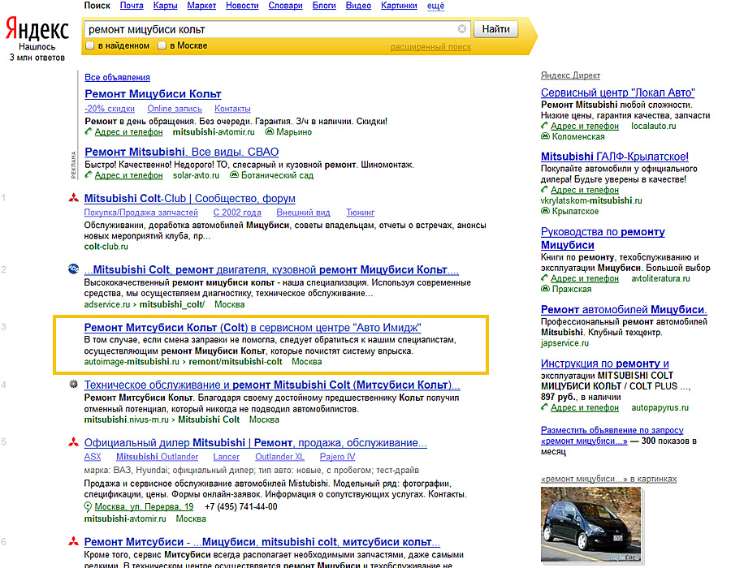Click the Mitsubishi favicon beside result 6
Image resolution: width=731 pixels, height=568 pixels.
[x=73, y=541]
